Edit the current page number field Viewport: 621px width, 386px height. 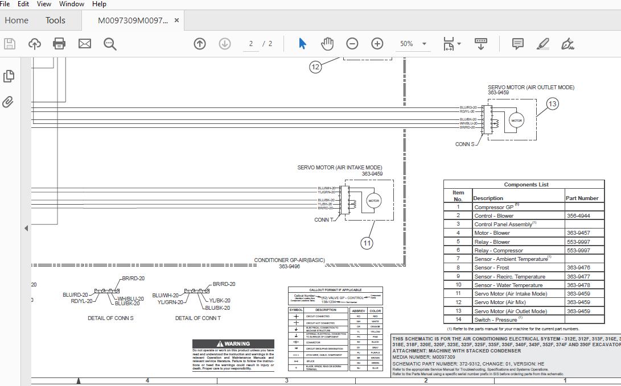click(x=250, y=44)
